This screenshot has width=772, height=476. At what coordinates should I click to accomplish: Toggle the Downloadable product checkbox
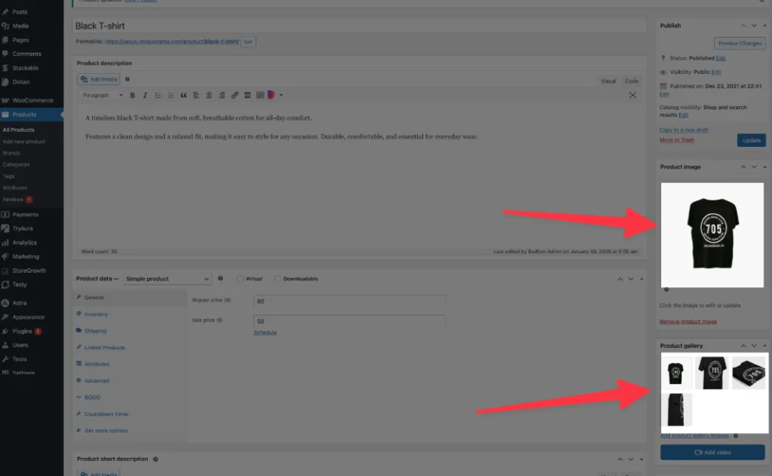click(x=277, y=279)
